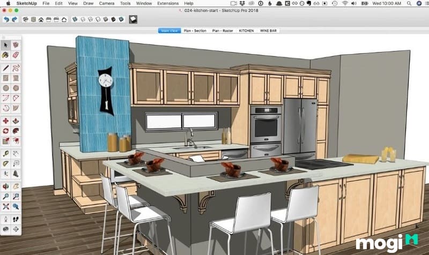Apply Monochrome face style
Viewport: 429px width, 255px height.
pos(121,19)
